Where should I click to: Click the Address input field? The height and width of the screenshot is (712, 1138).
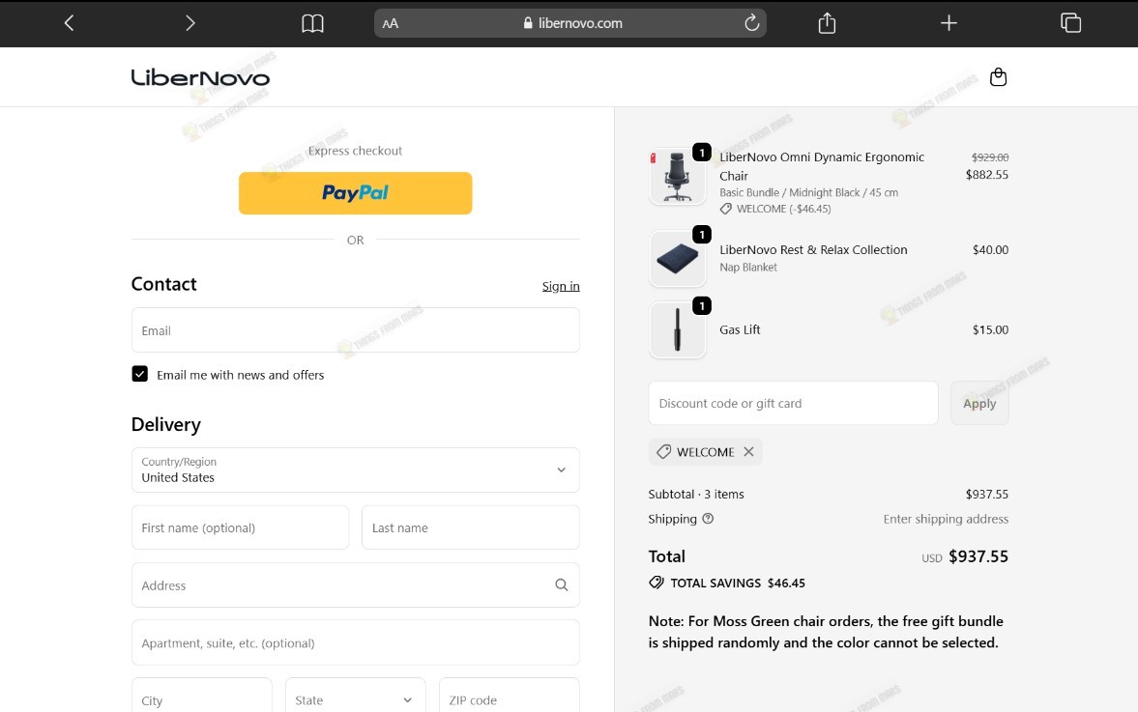[356, 584]
